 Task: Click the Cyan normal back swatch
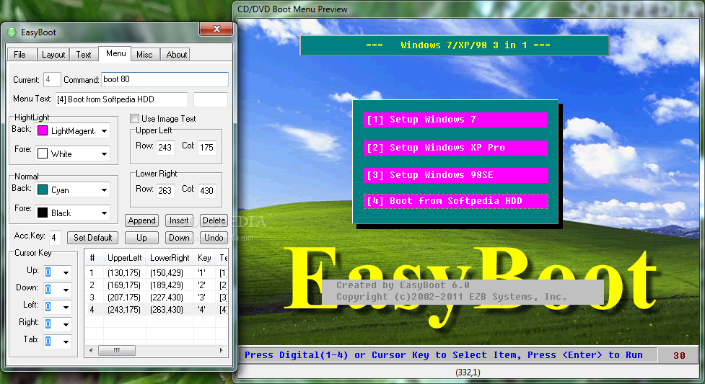(x=43, y=189)
